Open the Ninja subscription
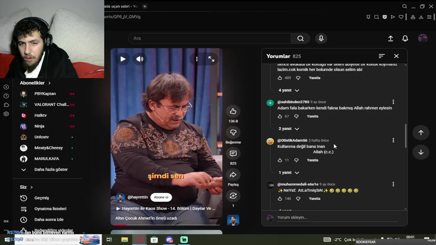The width and height of the screenshot is (436, 245). [x=48, y=126]
